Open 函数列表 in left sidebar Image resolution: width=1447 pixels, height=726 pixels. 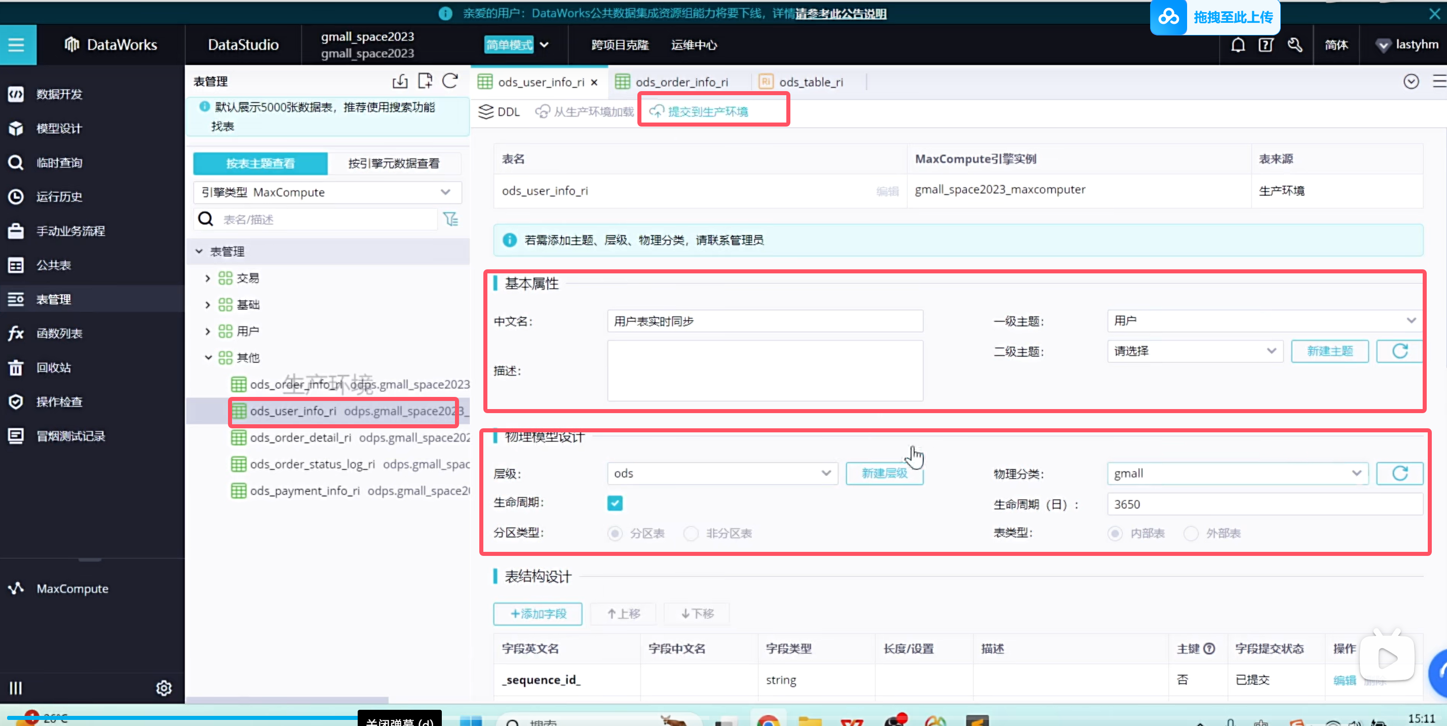pyautogui.click(x=59, y=334)
